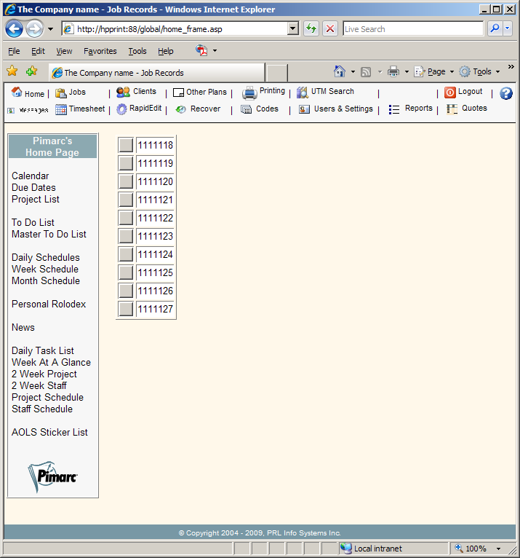520x558 pixels.
Task: Open the Personal Rolodex link
Action: coord(49,304)
